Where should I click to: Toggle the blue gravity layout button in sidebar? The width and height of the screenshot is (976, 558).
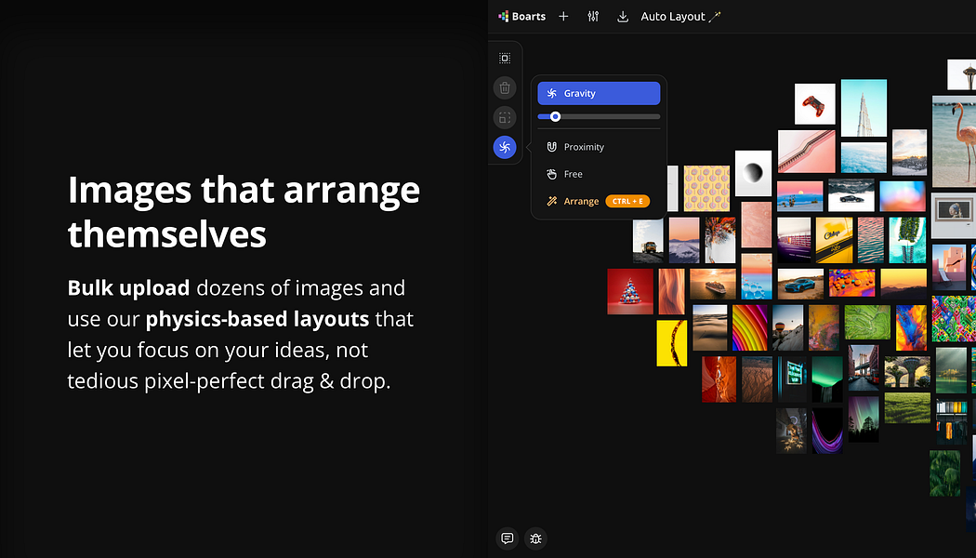click(x=505, y=147)
